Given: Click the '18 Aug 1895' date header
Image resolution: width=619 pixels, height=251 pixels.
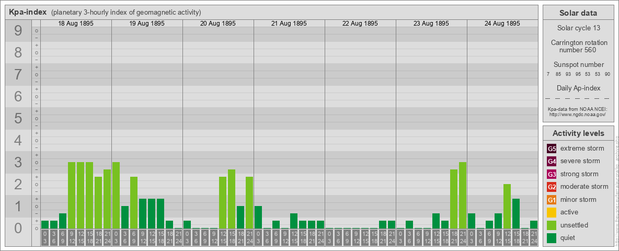Looking at the screenshot, I should tap(76, 24).
